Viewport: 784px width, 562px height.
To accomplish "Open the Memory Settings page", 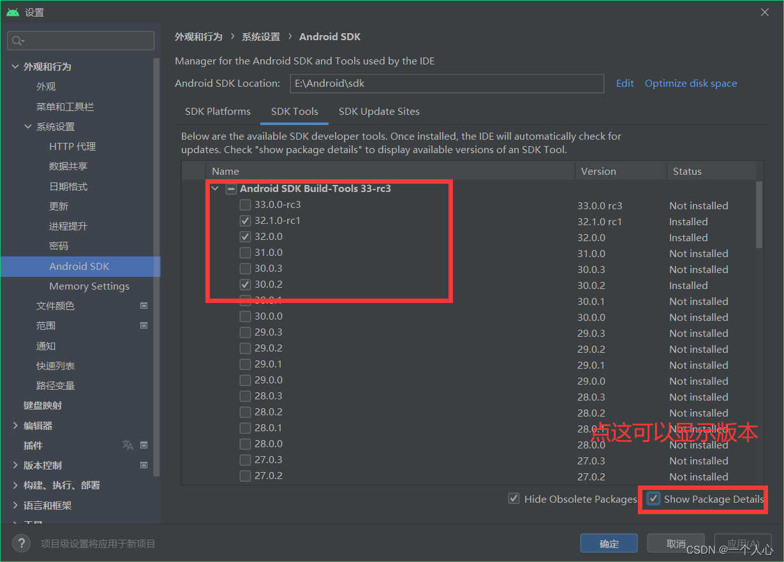I will (x=89, y=286).
